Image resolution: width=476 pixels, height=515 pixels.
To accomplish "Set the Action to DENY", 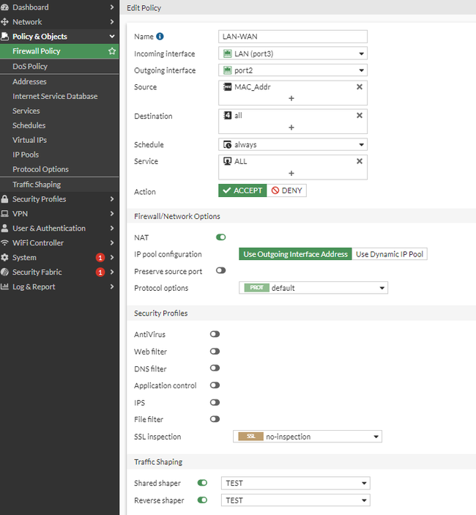I will (x=286, y=190).
